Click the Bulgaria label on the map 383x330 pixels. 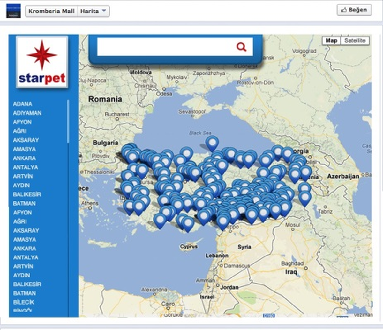point(105,143)
